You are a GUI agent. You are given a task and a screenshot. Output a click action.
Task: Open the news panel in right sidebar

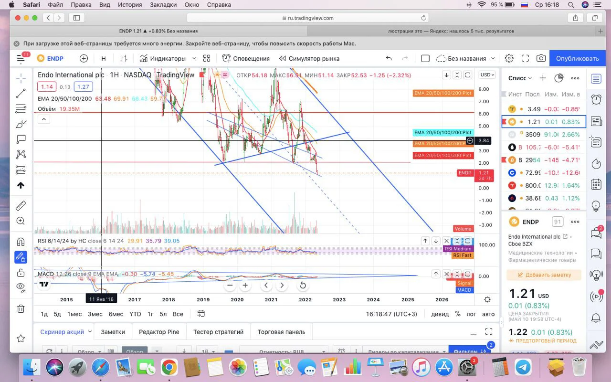(x=596, y=121)
